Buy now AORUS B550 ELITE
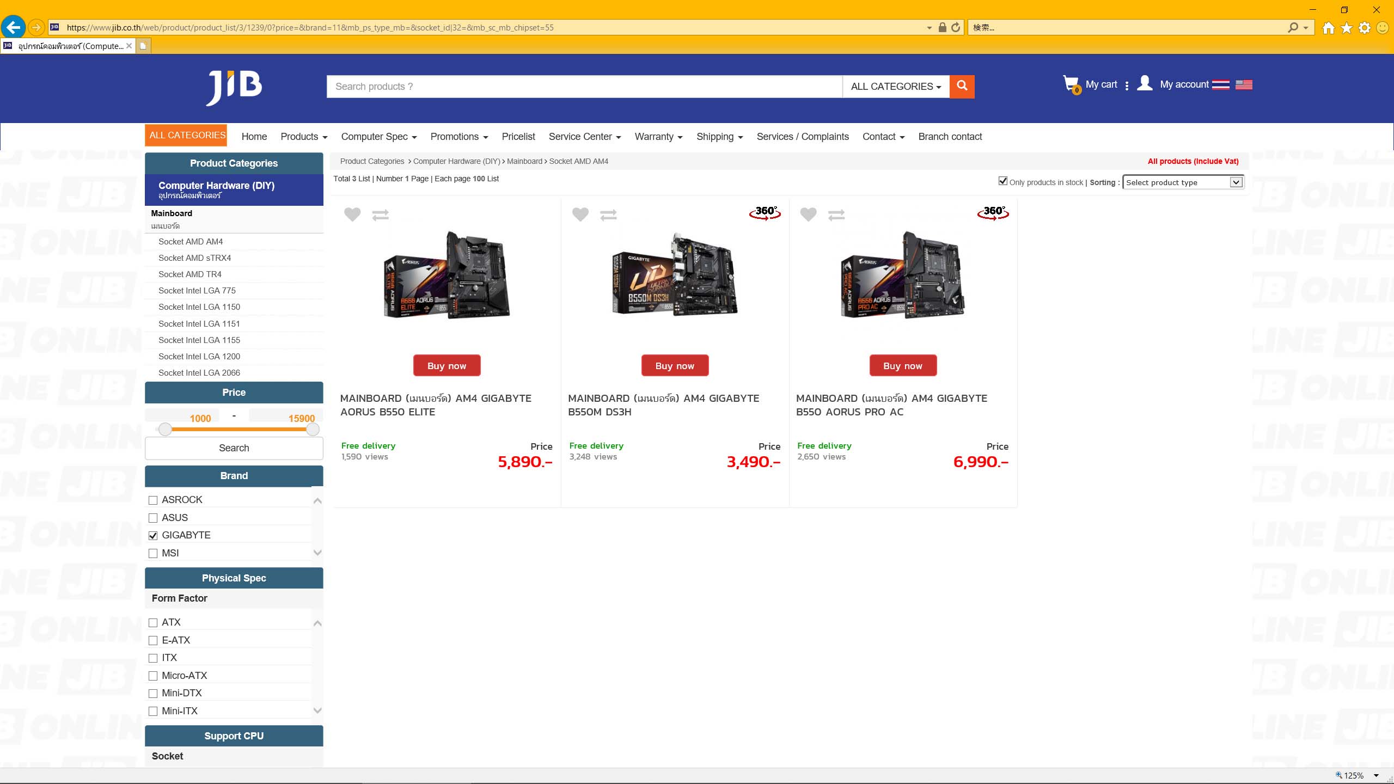Image resolution: width=1394 pixels, height=784 pixels. [x=447, y=365]
